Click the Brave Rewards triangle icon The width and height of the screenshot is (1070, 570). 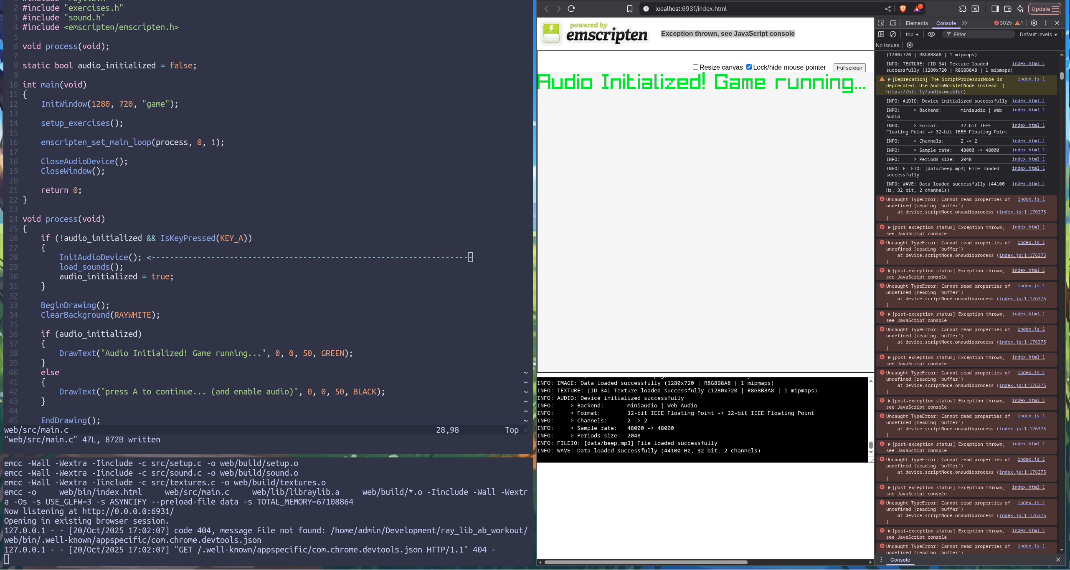pos(917,9)
